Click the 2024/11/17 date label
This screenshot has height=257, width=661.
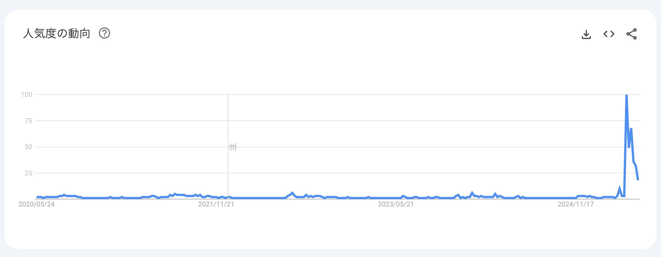[x=576, y=204]
